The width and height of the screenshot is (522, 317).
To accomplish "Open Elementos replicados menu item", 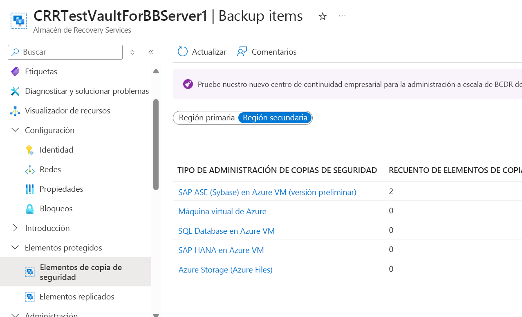I will pos(77,297).
